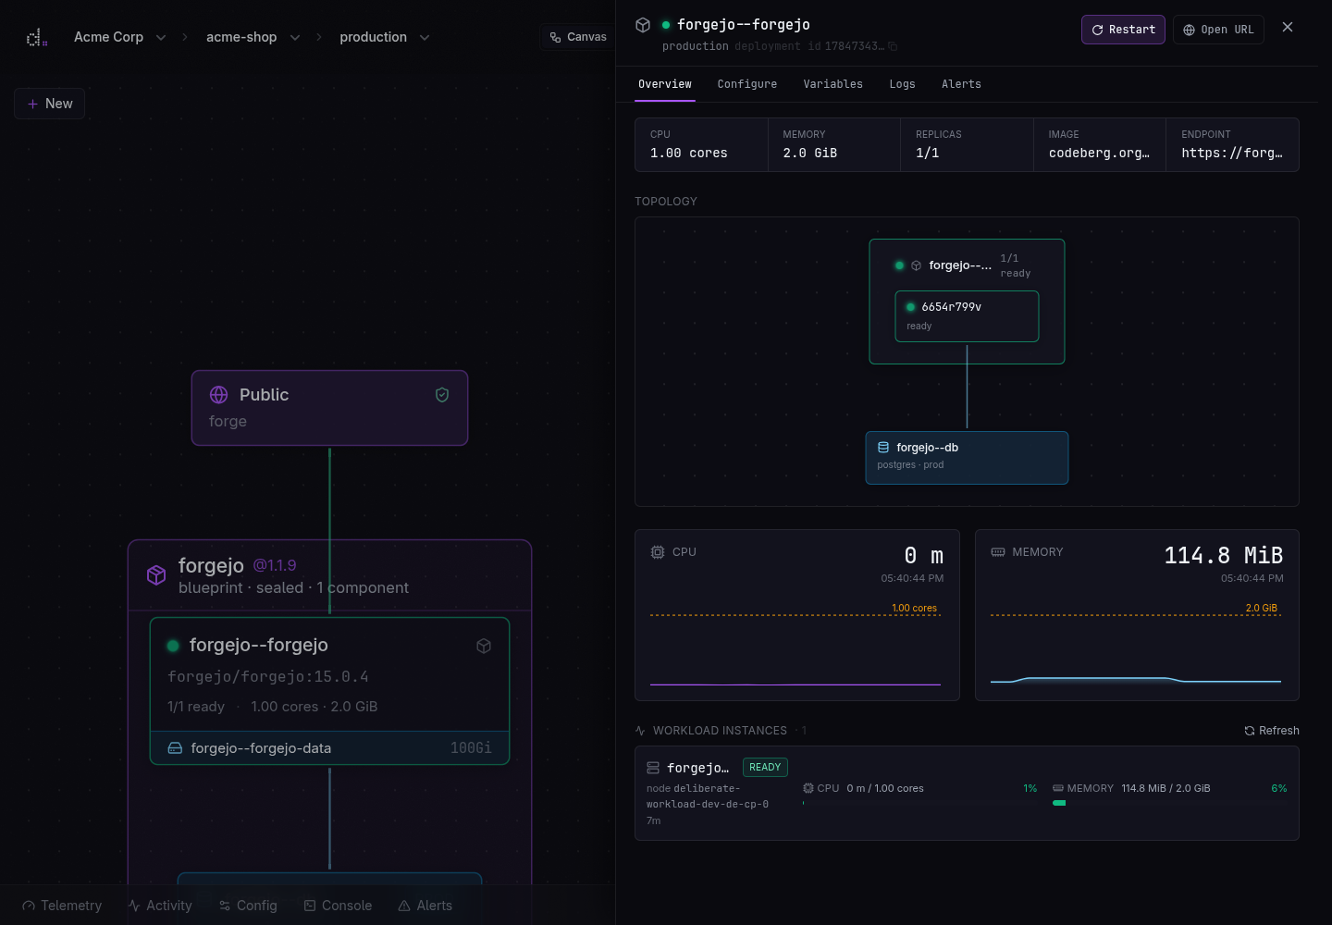
Task: Close the forgejo--forgejo detail panel
Action: tap(1288, 27)
